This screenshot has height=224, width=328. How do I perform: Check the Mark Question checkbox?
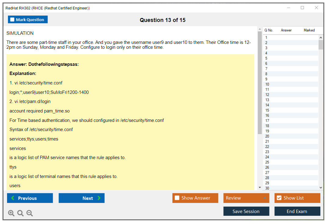tap(13, 20)
